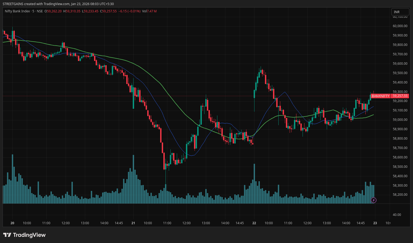Screen dimensions: 413x243
Task: Click the 60,000.00 price axis label
Action: pos(400,26)
